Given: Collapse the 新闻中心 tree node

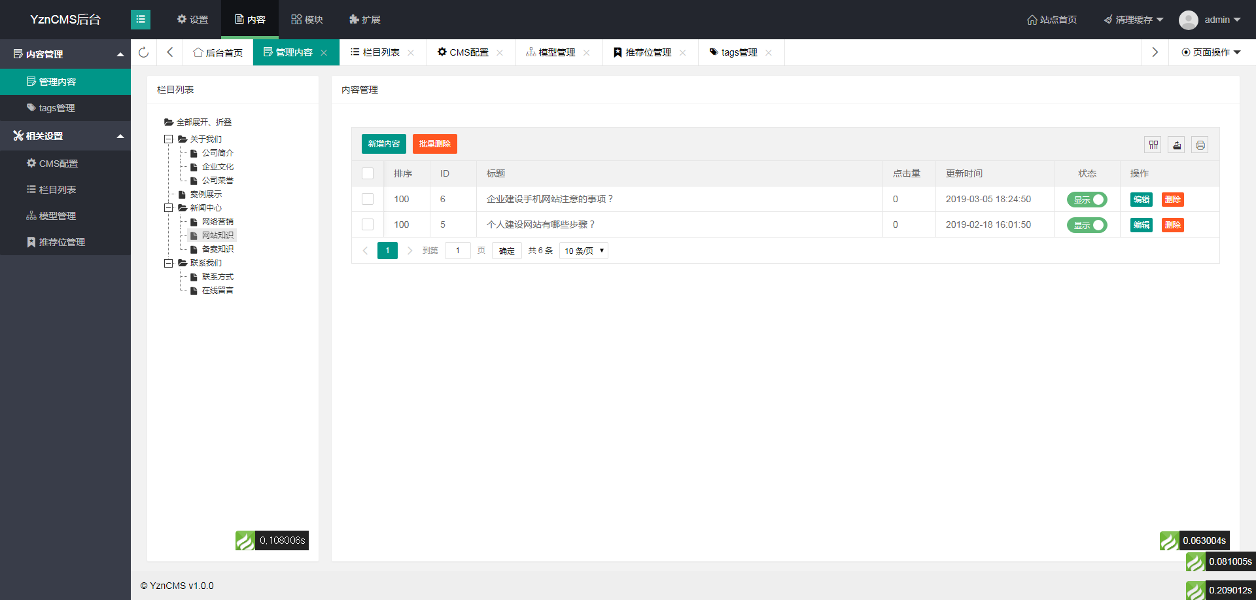Looking at the screenshot, I should pos(168,208).
